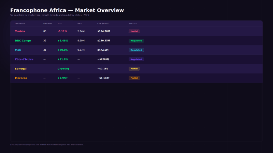Image resolution: width=273 pixels, height=153 pixels.
Task: Click the +8.46% YOY value
Action: coord(63,40)
